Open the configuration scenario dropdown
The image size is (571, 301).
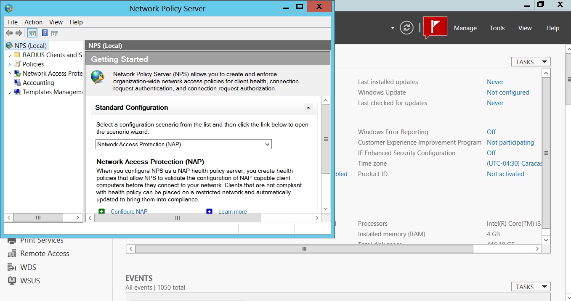267,144
